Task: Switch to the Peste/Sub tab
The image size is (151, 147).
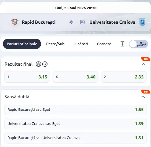Action: [x=55, y=44]
